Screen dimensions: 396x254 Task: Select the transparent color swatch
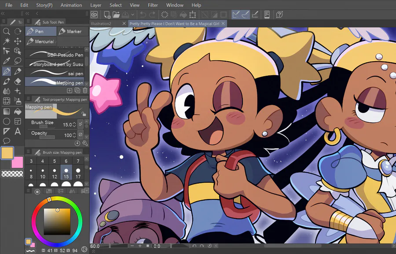12,173
